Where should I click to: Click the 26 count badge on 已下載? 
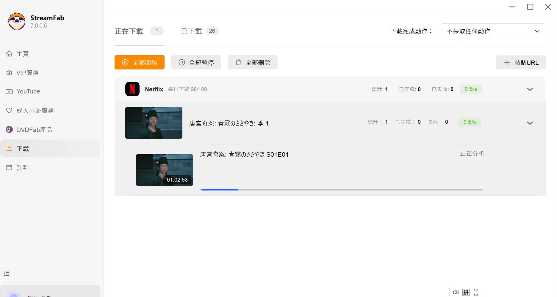coord(212,31)
